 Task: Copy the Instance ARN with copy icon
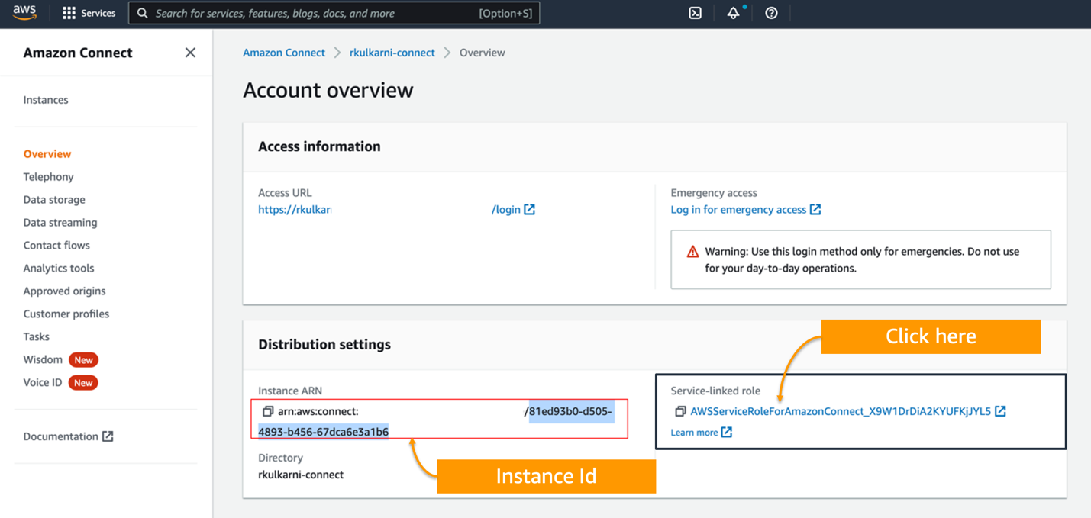267,411
